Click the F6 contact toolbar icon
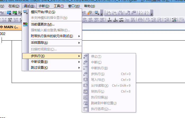185x118 pixels. coord(10,20)
